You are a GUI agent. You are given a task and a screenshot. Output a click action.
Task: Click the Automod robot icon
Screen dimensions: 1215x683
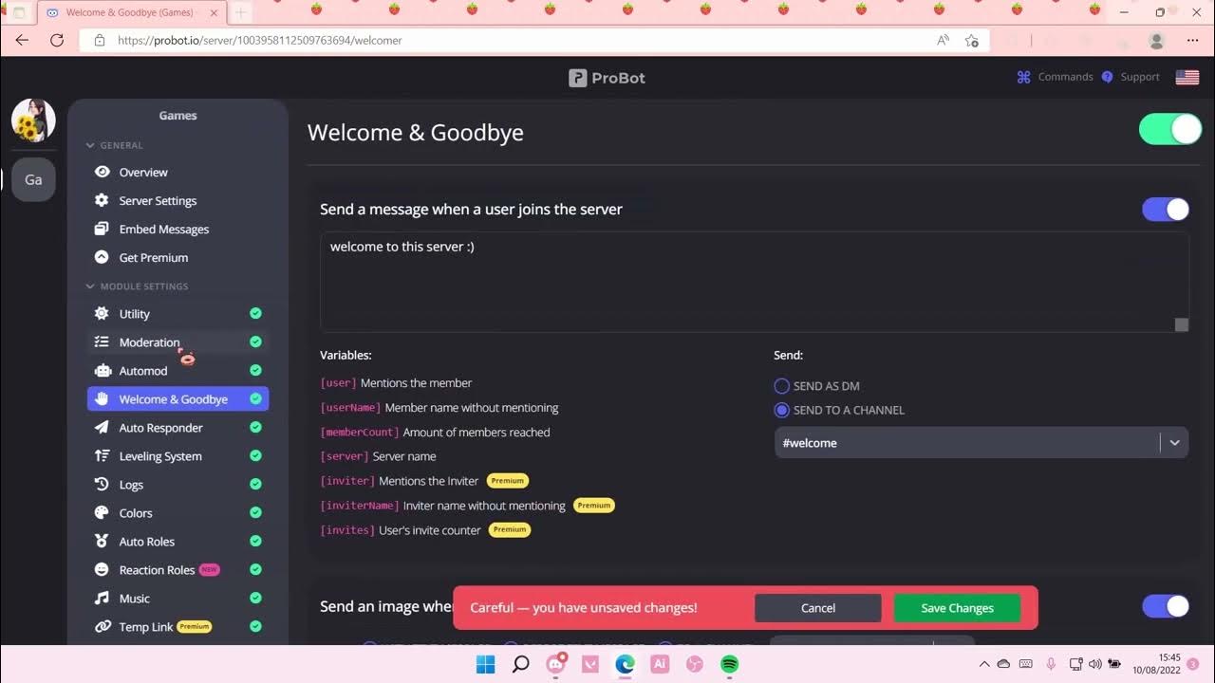point(102,371)
